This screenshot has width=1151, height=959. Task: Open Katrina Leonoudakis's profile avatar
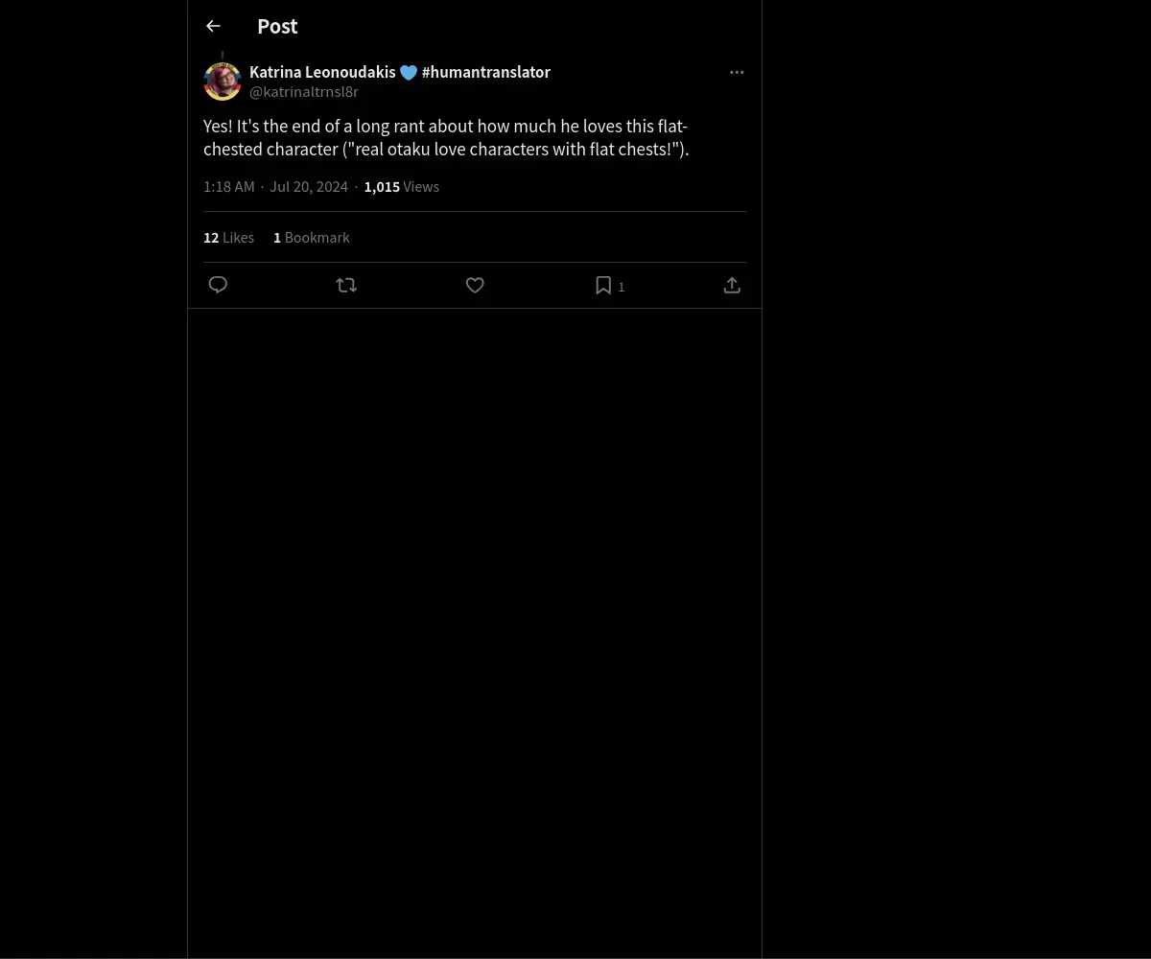pyautogui.click(x=223, y=82)
